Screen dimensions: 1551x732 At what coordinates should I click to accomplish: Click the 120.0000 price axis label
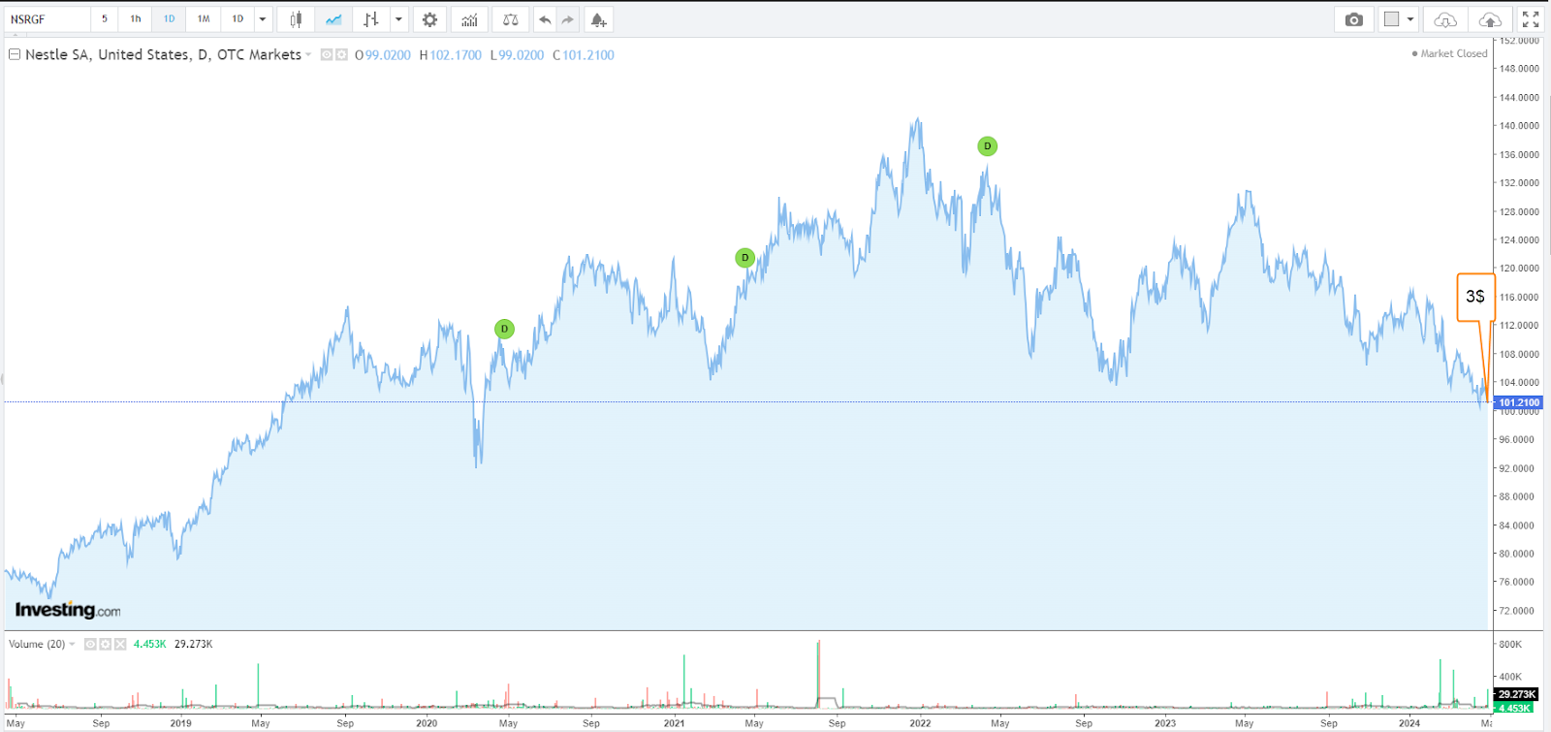[1519, 269]
